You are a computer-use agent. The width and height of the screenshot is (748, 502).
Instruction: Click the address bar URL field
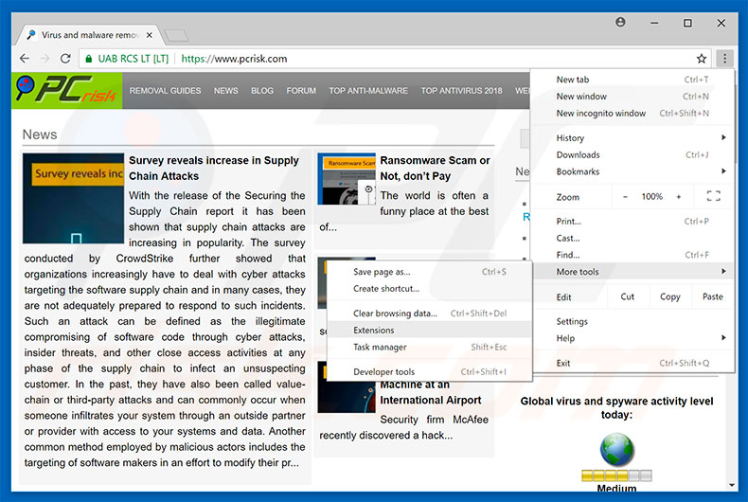tap(426, 59)
